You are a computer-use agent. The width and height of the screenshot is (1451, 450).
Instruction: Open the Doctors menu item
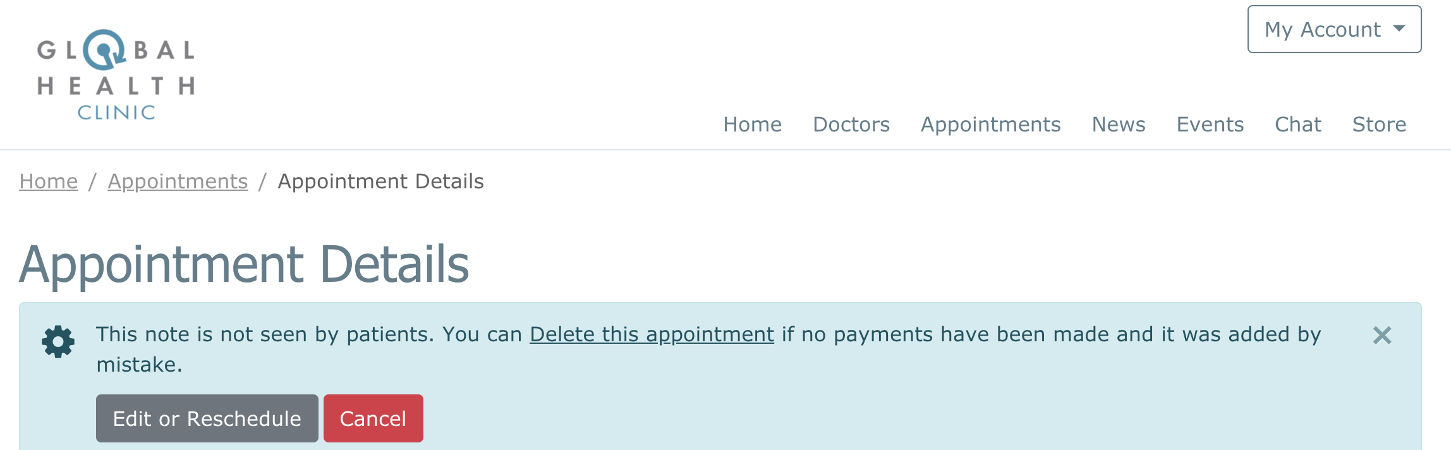pos(851,125)
